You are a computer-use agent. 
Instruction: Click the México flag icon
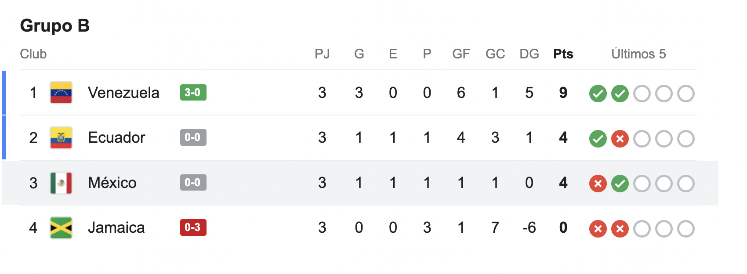point(61,183)
